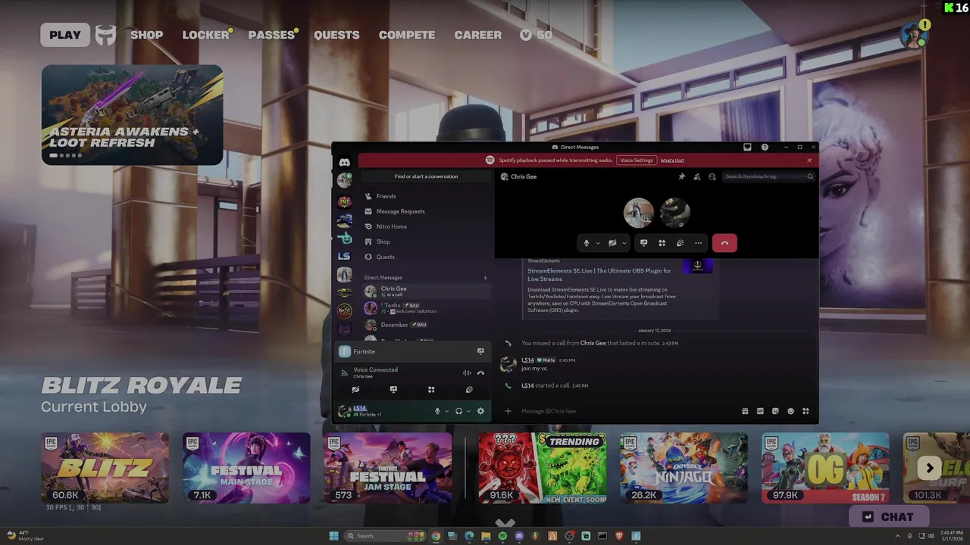Open input device arrow in user panel
The width and height of the screenshot is (970, 545).
447,411
